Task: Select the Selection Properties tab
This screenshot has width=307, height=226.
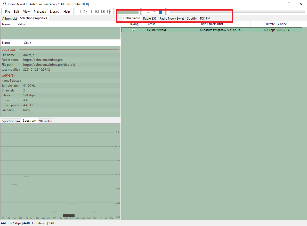Action: (34, 18)
